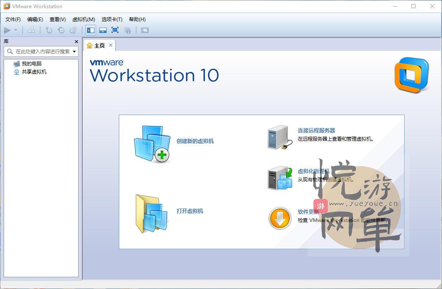
Task: Select 共享虚拟机 in the library tree
Action: [x=34, y=72]
